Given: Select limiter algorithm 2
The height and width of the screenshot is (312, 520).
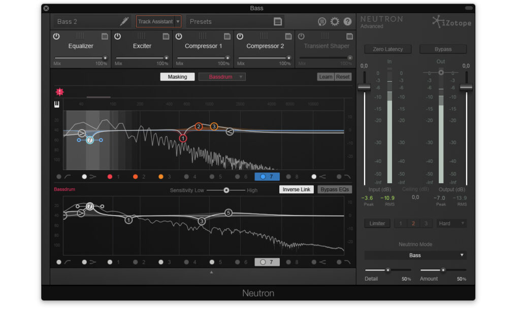Looking at the screenshot, I should point(413,224).
